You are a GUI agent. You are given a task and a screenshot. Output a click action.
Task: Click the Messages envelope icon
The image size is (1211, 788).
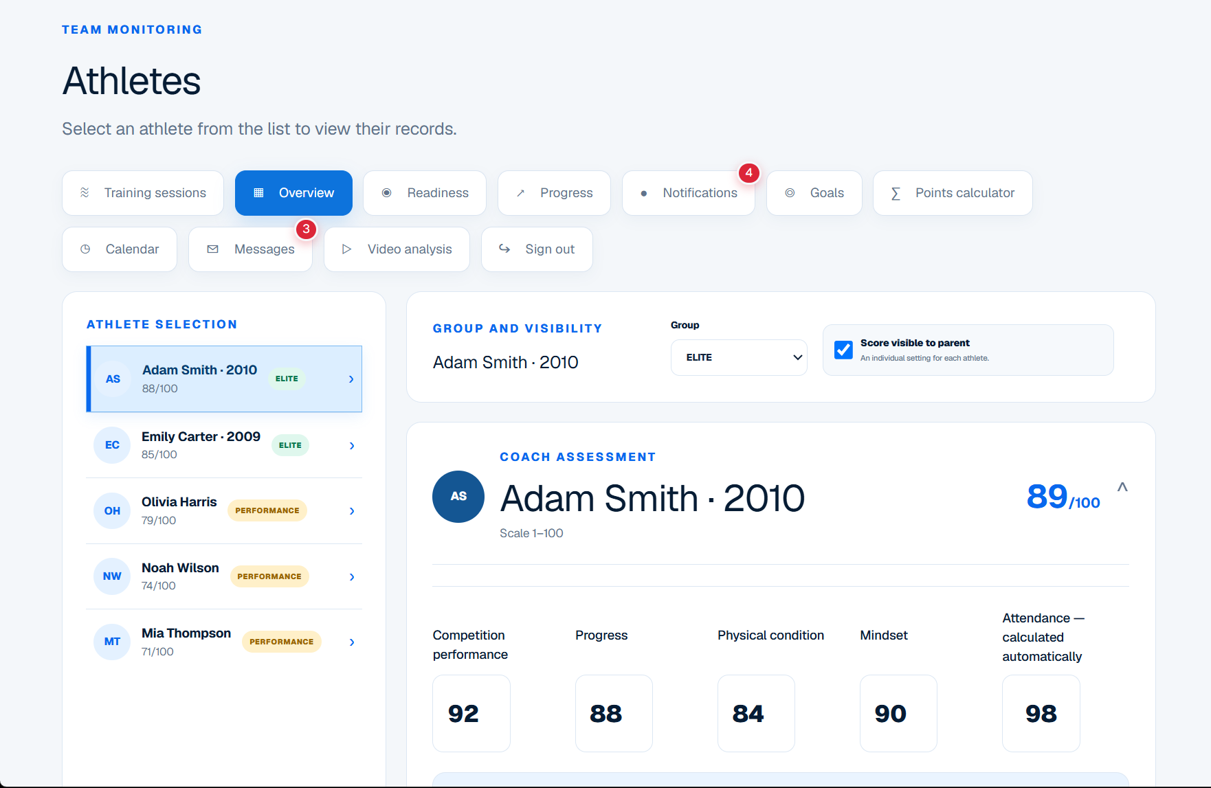[x=213, y=249]
